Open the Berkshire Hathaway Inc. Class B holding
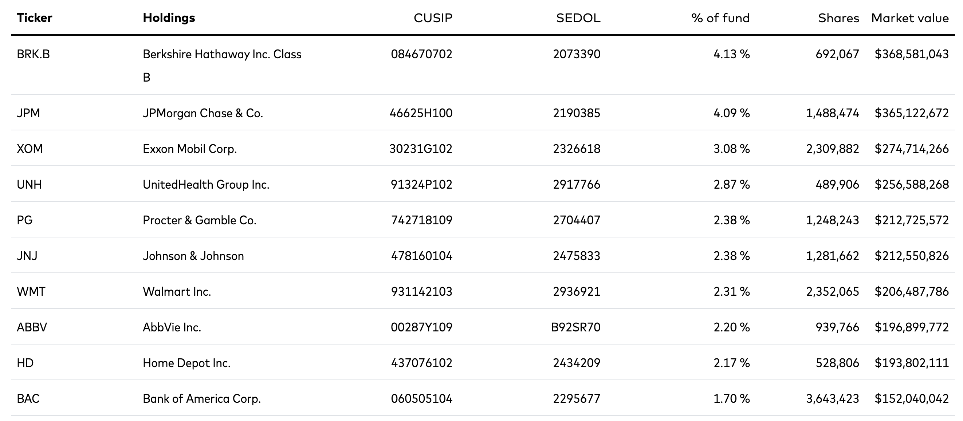The width and height of the screenshot is (963, 421). 222,55
